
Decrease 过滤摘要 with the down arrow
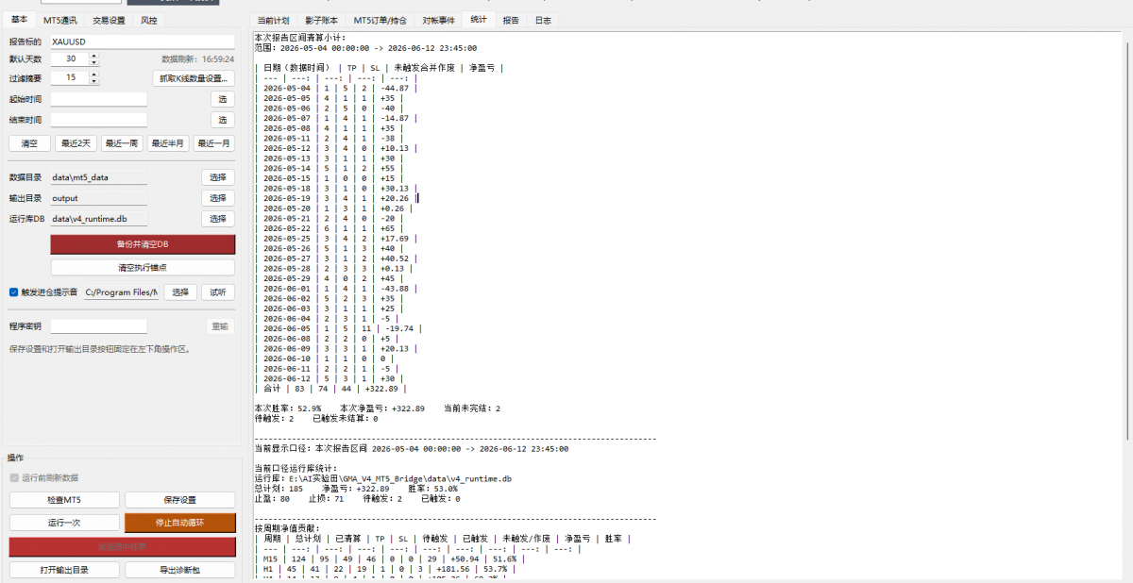tap(93, 81)
